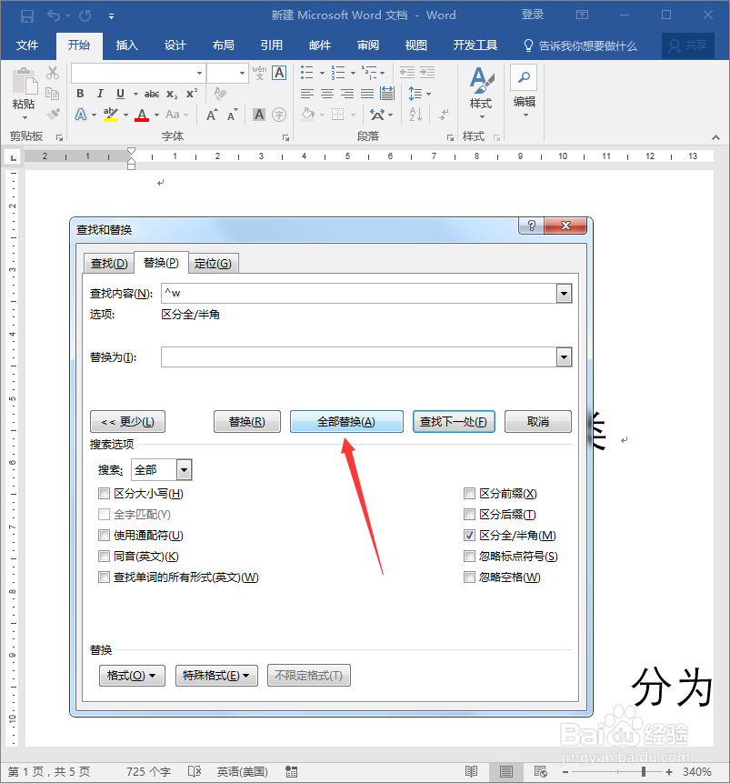
Task: Switch to the 插入 ribbon tab
Action: 127,45
